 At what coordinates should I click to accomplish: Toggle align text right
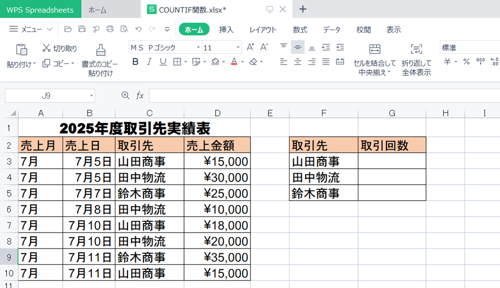(311, 62)
